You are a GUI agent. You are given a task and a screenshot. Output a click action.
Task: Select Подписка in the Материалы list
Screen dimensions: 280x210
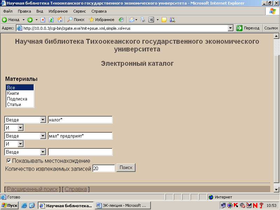(x=20, y=99)
